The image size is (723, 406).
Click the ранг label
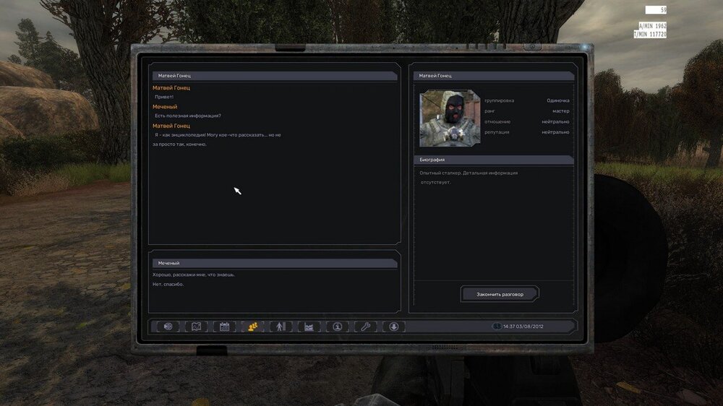(489, 111)
